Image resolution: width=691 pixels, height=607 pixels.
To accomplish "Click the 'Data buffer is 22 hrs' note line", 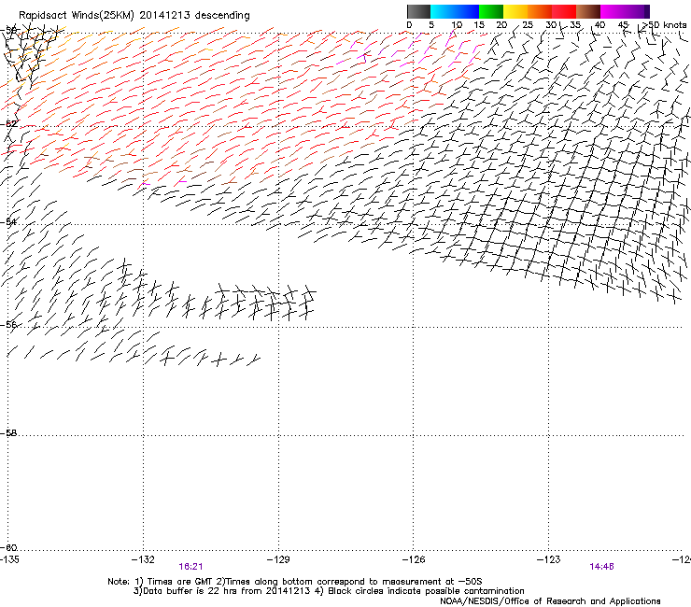I will pyautogui.click(x=329, y=591).
